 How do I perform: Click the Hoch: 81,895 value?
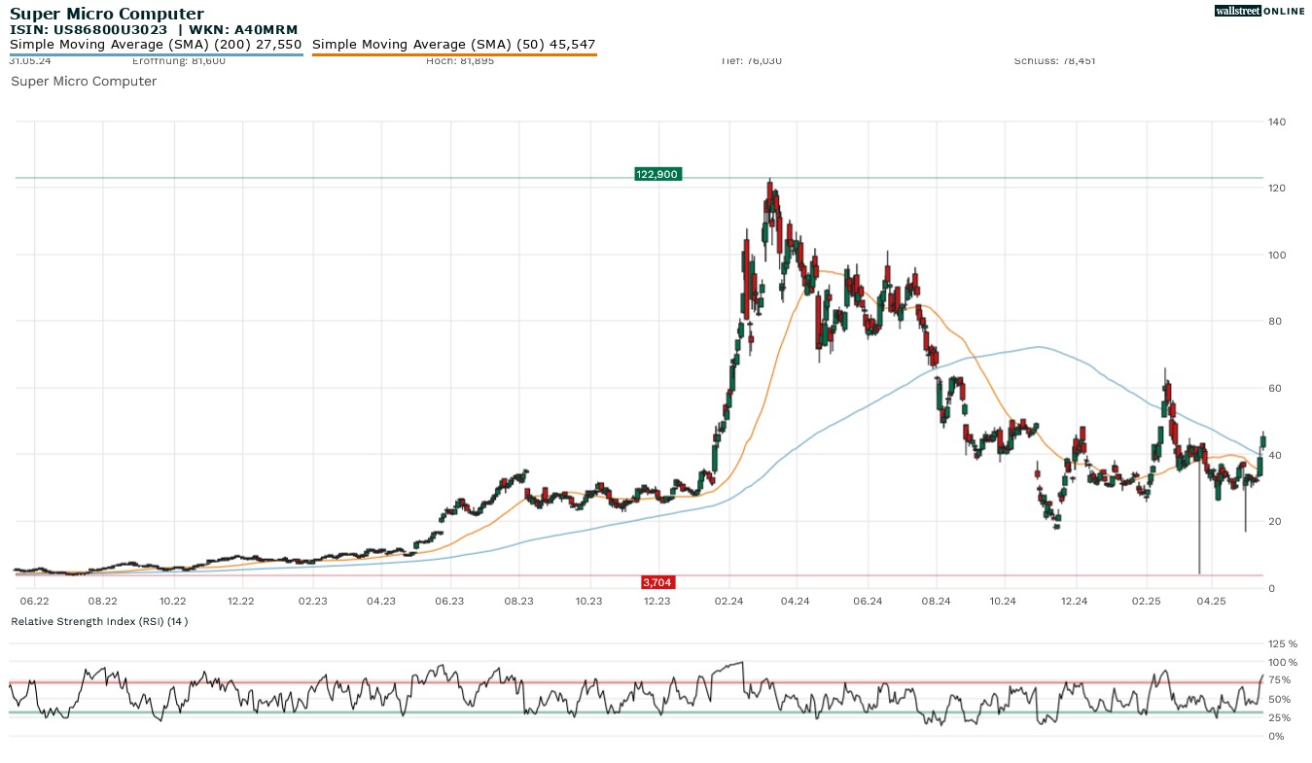[x=460, y=61]
